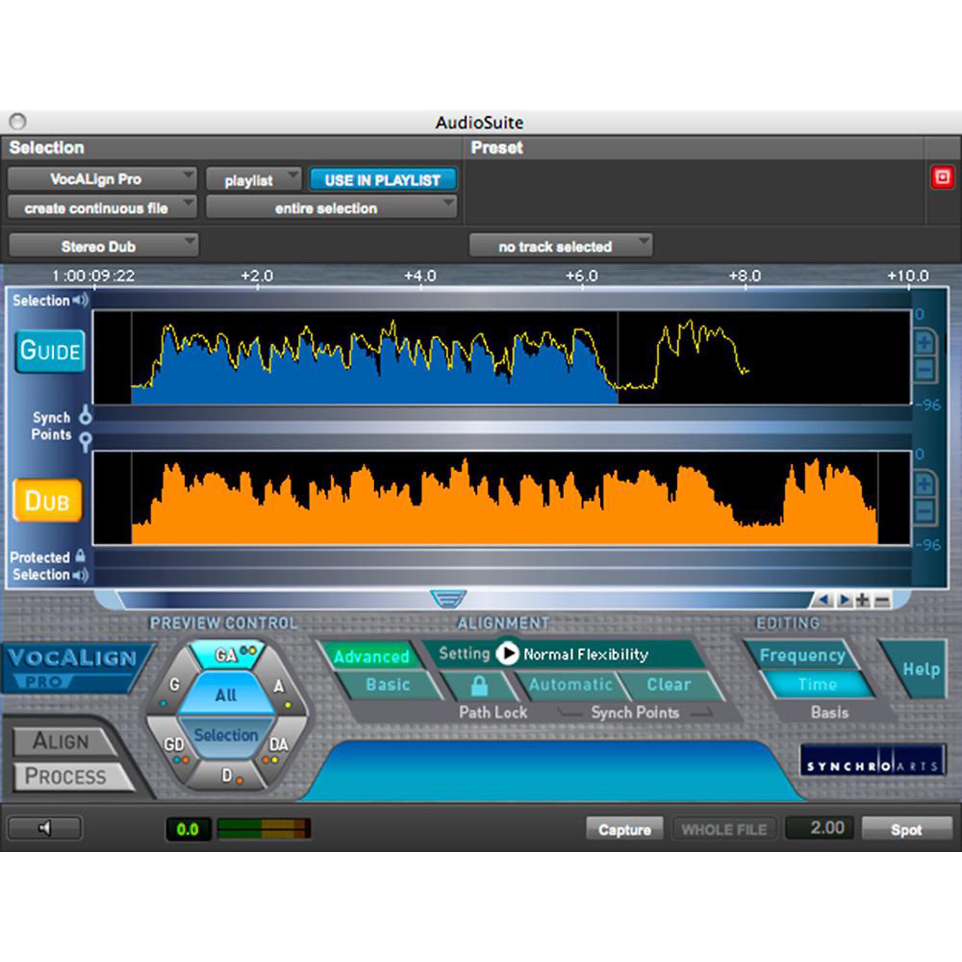Click the Selection speaker icon above Guide
The width and height of the screenshot is (962, 962).
80,300
